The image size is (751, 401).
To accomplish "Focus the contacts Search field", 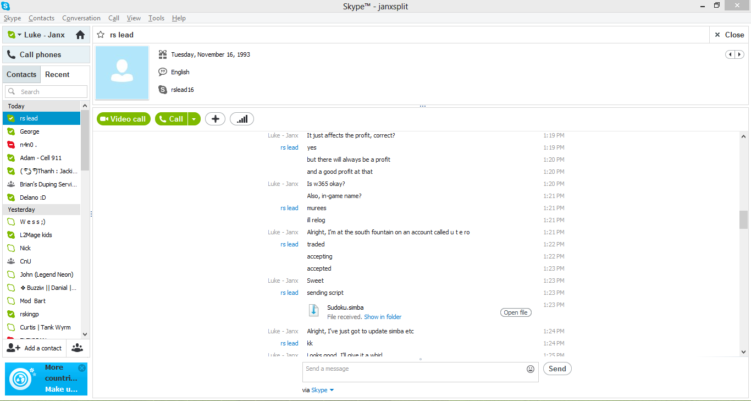I will click(46, 92).
